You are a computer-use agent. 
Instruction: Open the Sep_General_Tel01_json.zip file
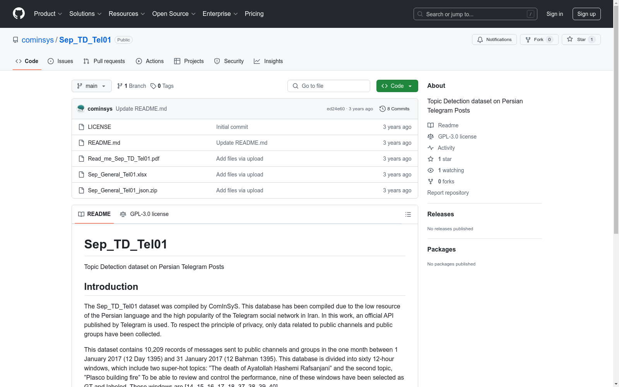[x=122, y=190]
